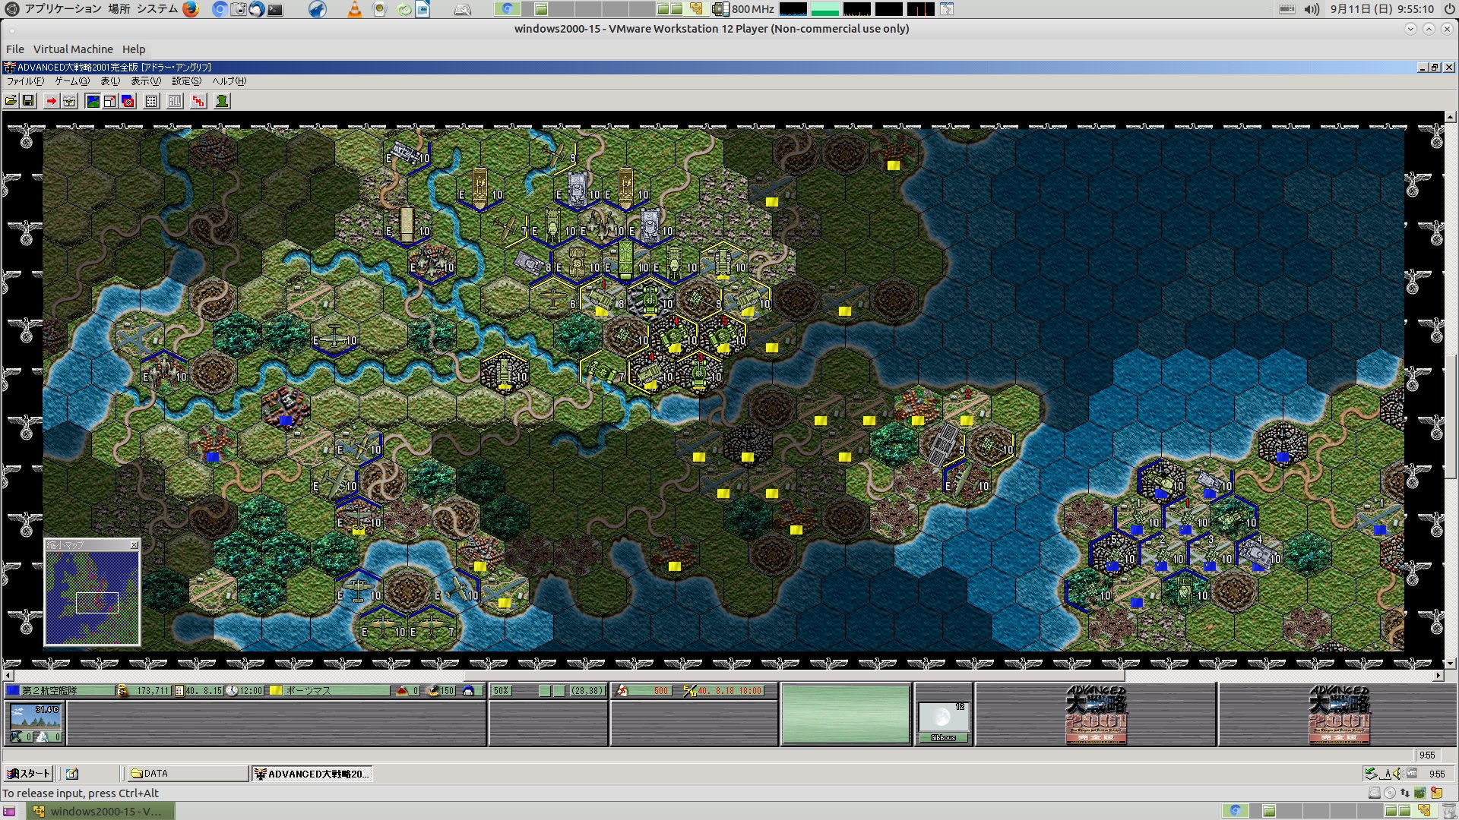
Task: Click the nation flag overlay toolbar icon
Action: (128, 101)
